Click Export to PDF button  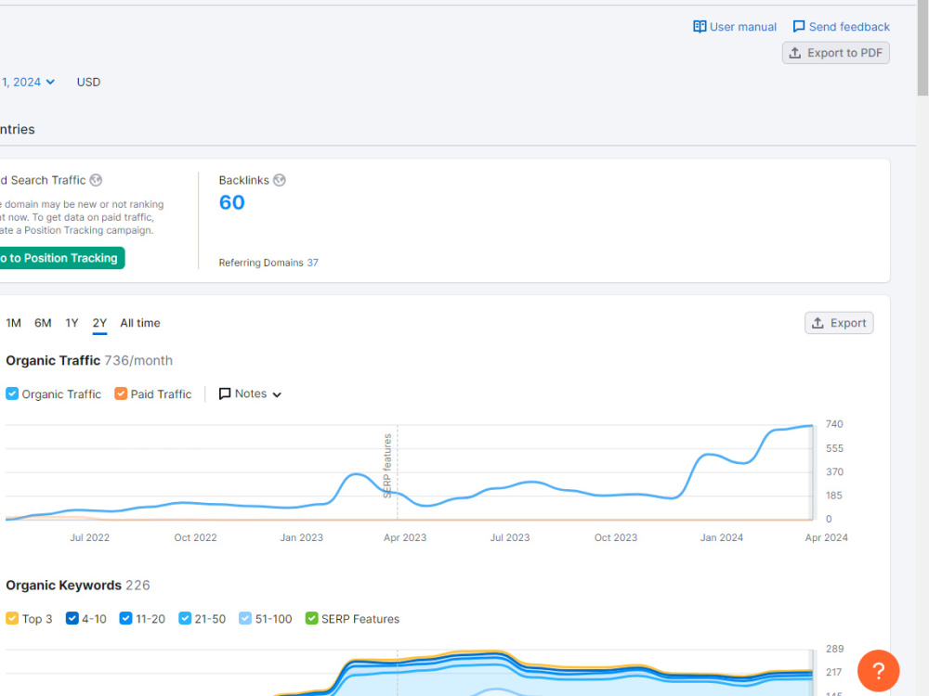(x=836, y=53)
